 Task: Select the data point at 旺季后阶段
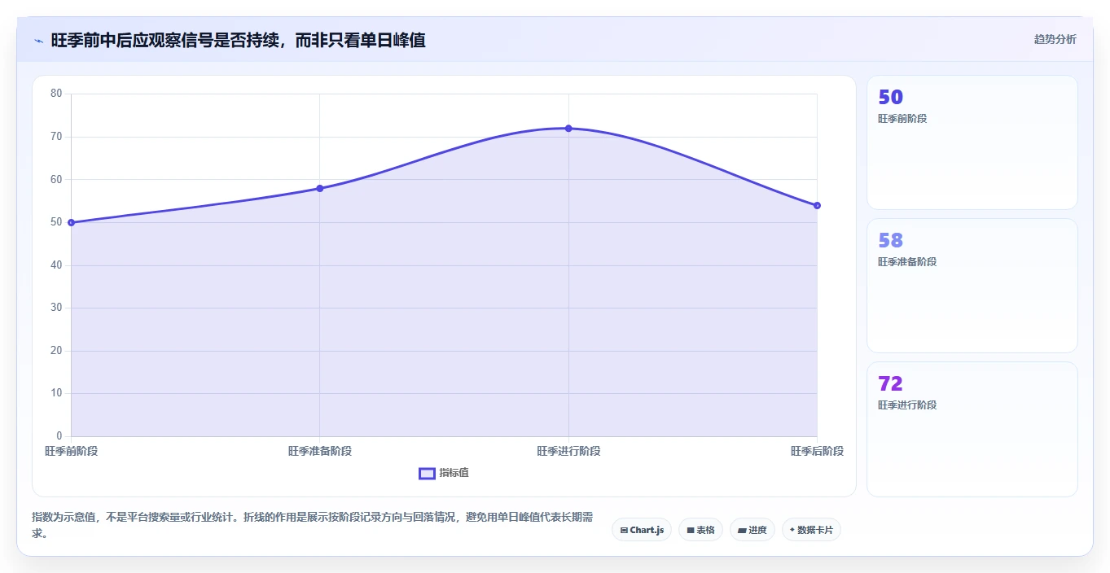pyautogui.click(x=817, y=205)
